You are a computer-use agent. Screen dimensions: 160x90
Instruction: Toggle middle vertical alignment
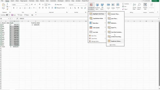coord(43,4)
